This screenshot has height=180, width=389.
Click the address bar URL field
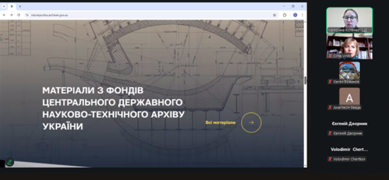pos(130,15)
